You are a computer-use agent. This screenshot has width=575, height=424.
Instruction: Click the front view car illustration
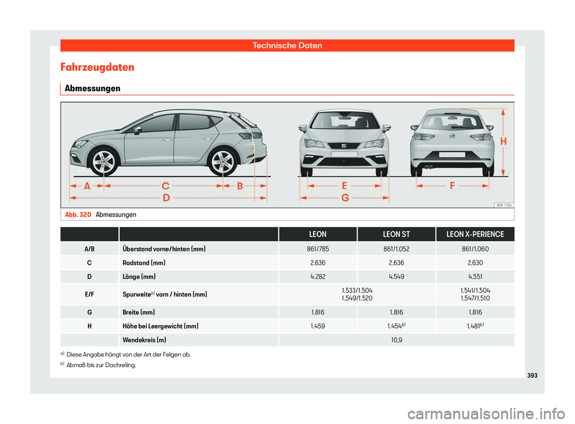click(344, 143)
